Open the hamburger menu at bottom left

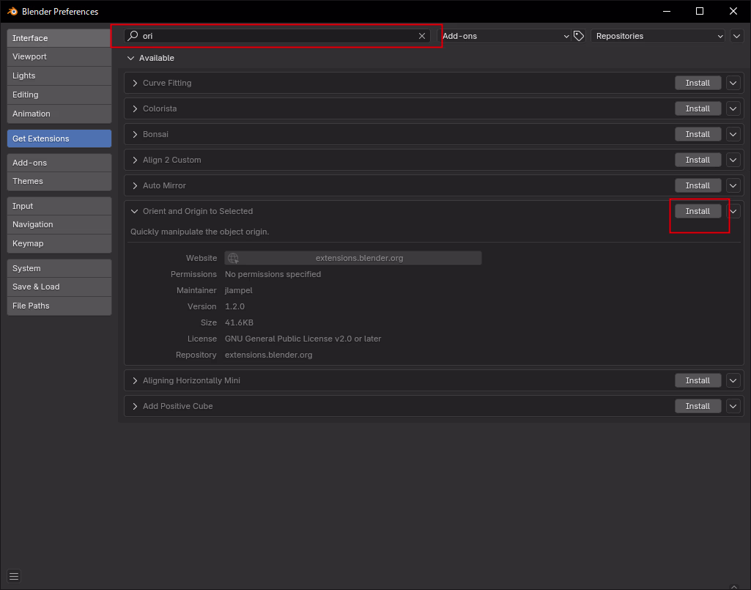tap(14, 576)
